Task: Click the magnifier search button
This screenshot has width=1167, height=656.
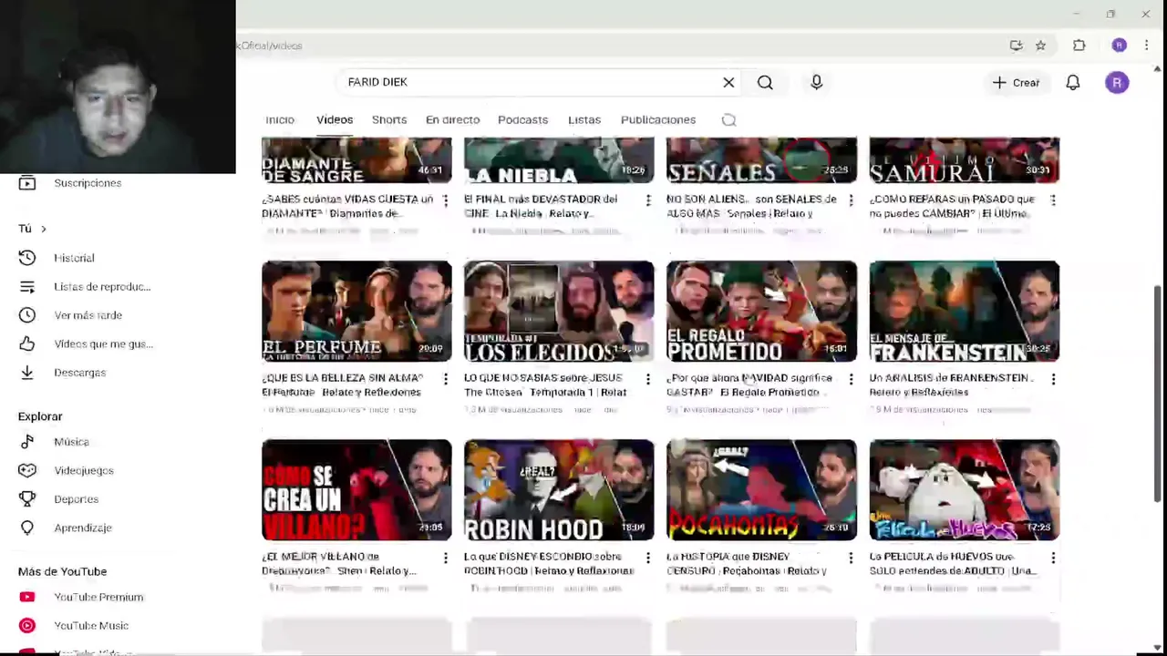Action: pos(765,83)
